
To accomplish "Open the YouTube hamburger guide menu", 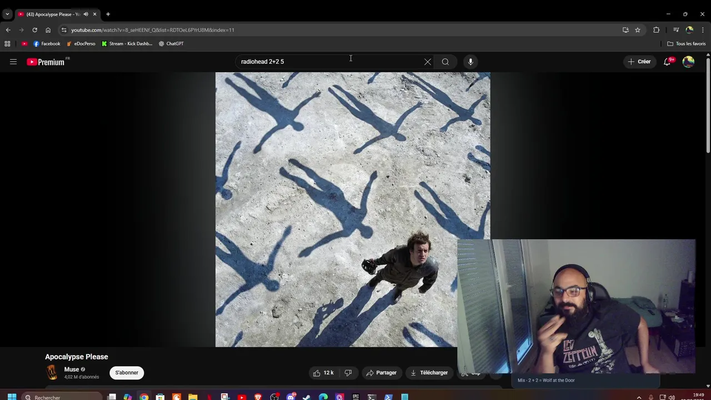I will point(13,62).
